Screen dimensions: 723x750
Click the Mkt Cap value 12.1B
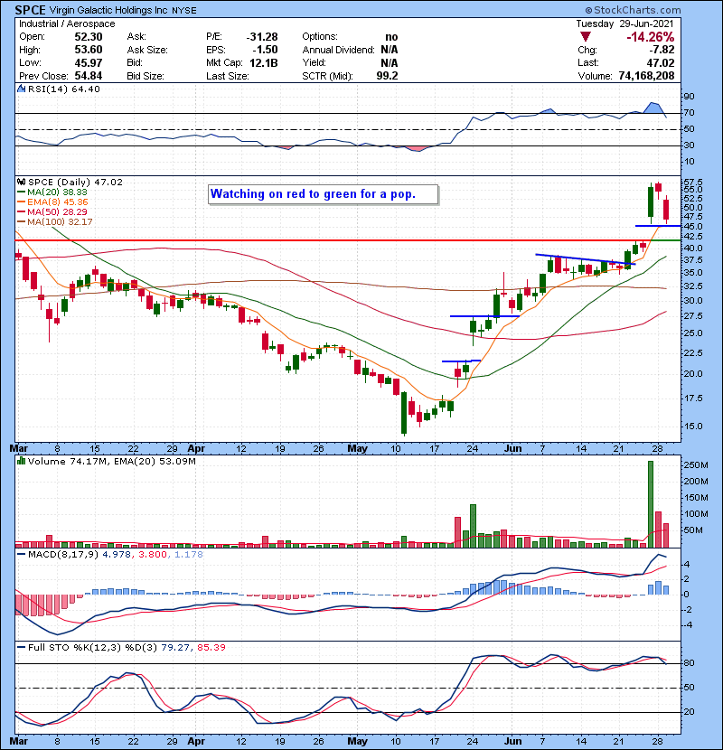[262, 62]
